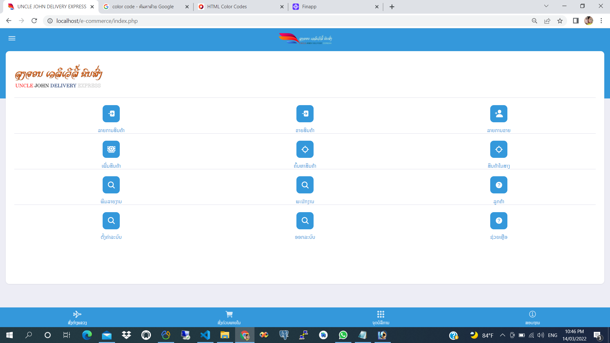The image size is (610, 343).
Task: Open the ພະນັກງານ employees icon
Action: (305, 185)
